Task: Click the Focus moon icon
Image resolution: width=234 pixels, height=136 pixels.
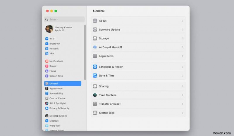Action: pos(47,71)
